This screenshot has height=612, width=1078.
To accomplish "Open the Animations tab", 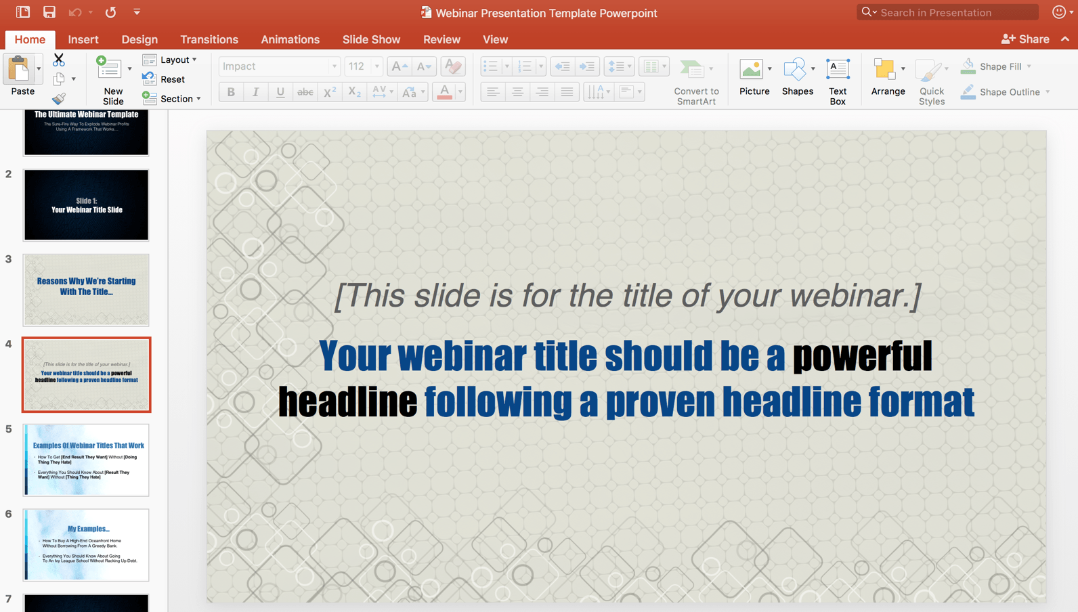I will coord(290,39).
